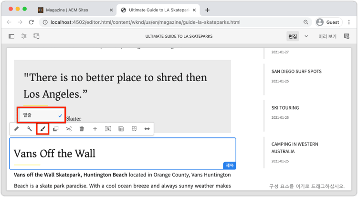Click the 제목 component label badge
The image size is (358, 197).
(x=230, y=165)
